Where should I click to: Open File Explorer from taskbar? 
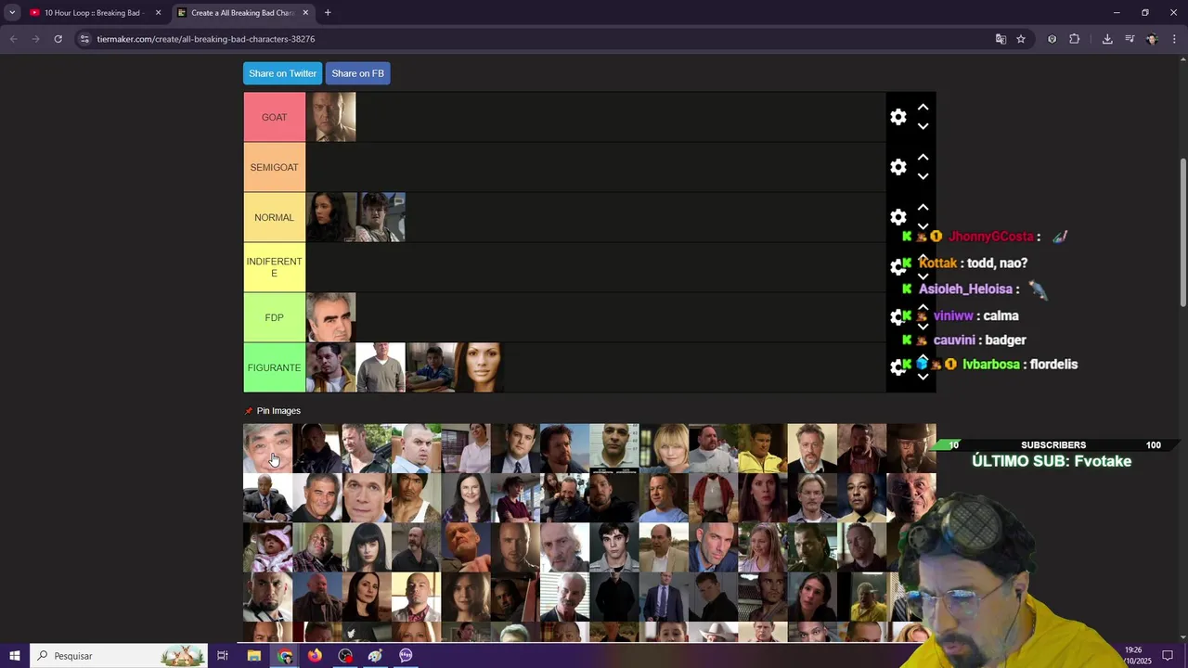click(254, 656)
